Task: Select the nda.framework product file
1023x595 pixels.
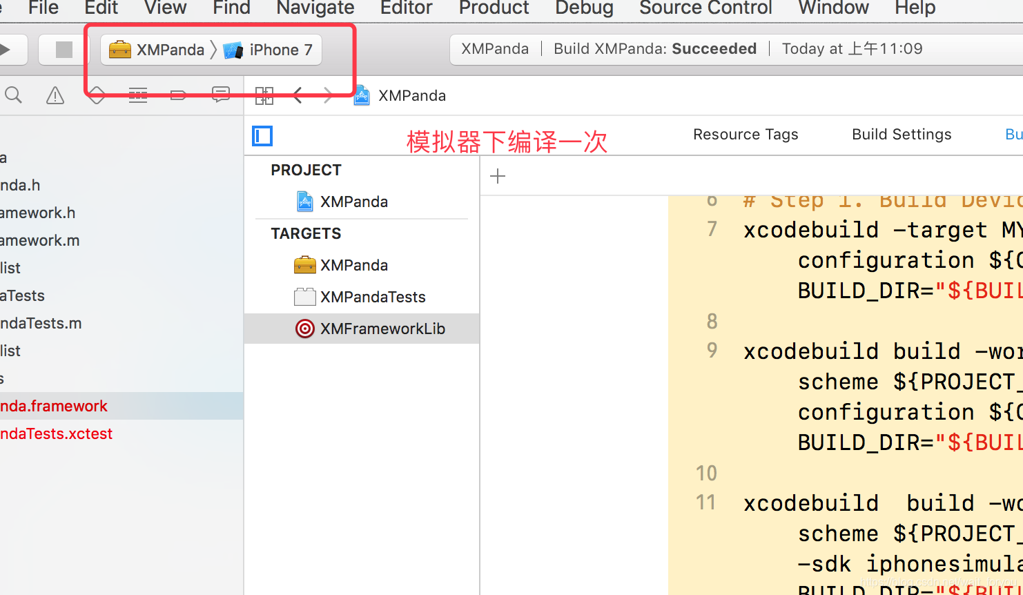Action: 121,406
